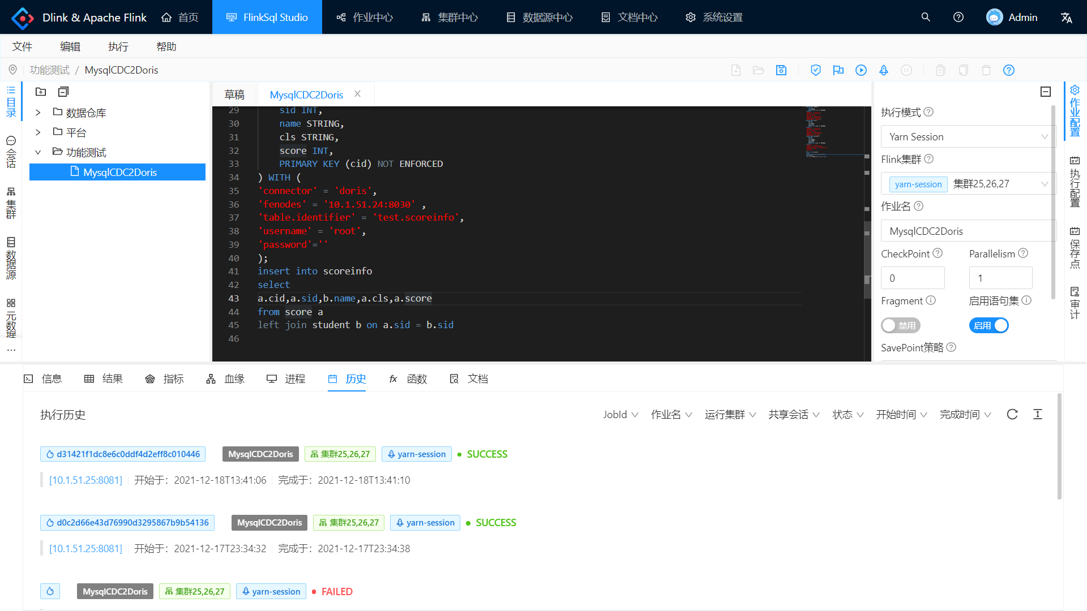The image size is (1087, 611).
Task: Click the search icon in top bar
Action: (x=926, y=18)
